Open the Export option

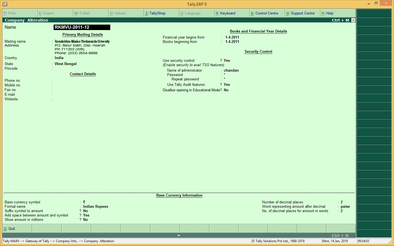(x=55, y=13)
